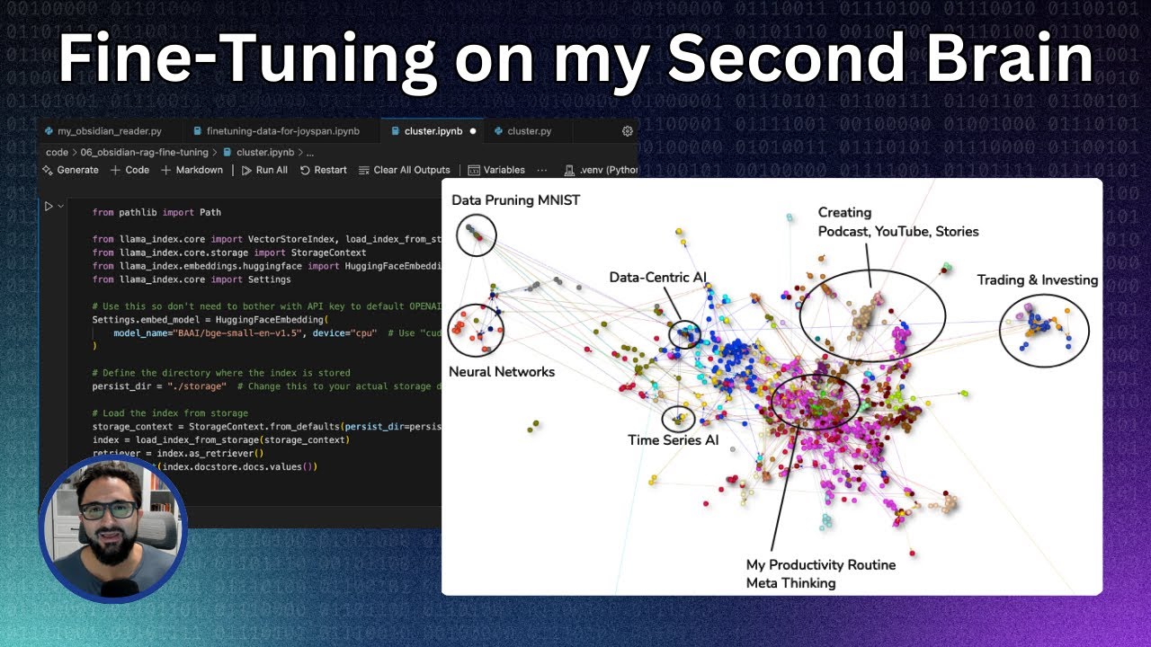Click 'index = load_index_from_storage(storage_context)' line

pos(220,440)
